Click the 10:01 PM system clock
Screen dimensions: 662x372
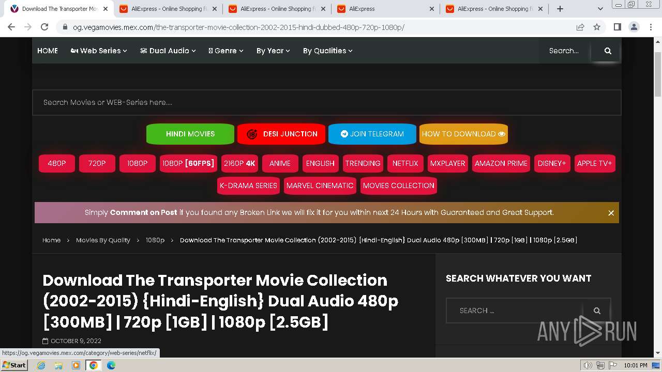[x=636, y=365]
